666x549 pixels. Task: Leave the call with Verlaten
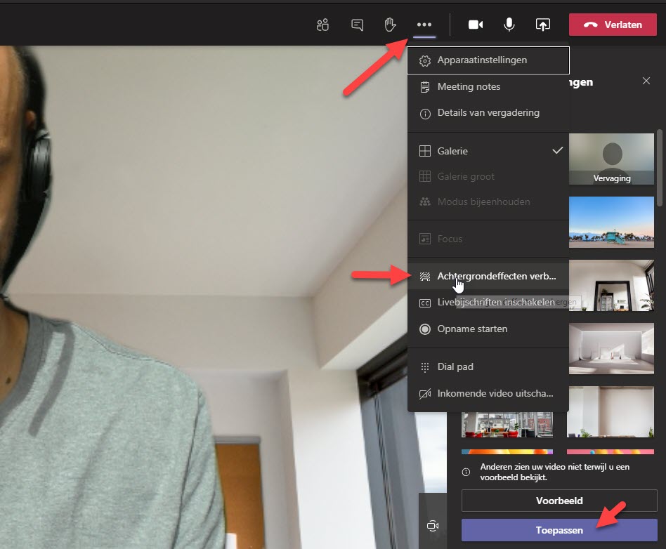pyautogui.click(x=613, y=25)
